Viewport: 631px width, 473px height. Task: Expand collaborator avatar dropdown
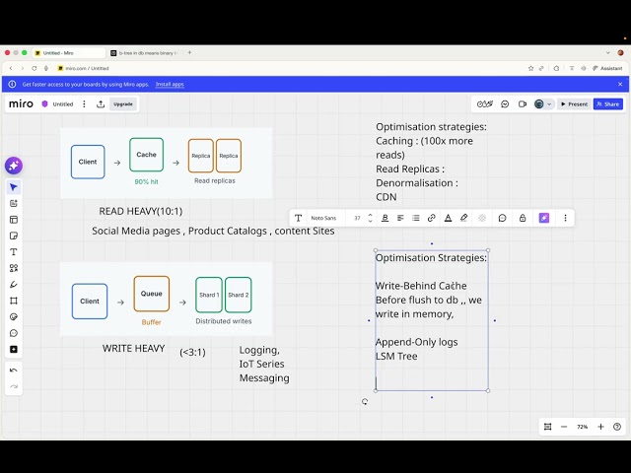coord(549,104)
